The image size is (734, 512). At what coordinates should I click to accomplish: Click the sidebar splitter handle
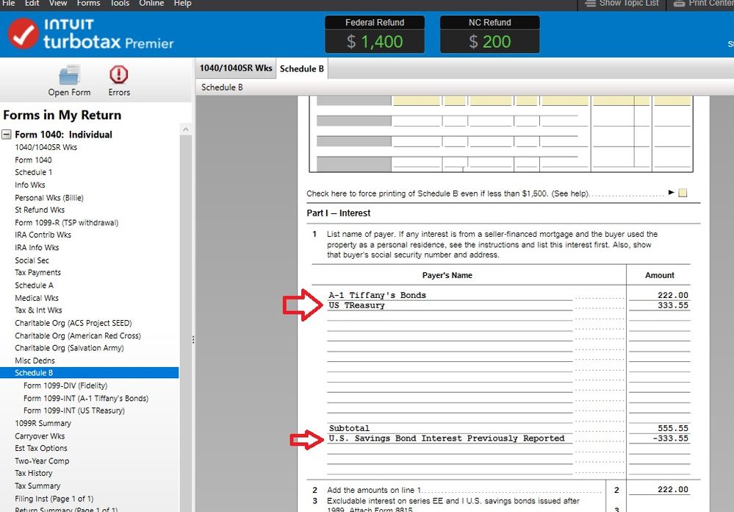[x=193, y=339]
